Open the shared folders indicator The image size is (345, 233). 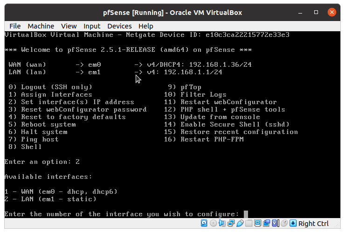point(249,223)
